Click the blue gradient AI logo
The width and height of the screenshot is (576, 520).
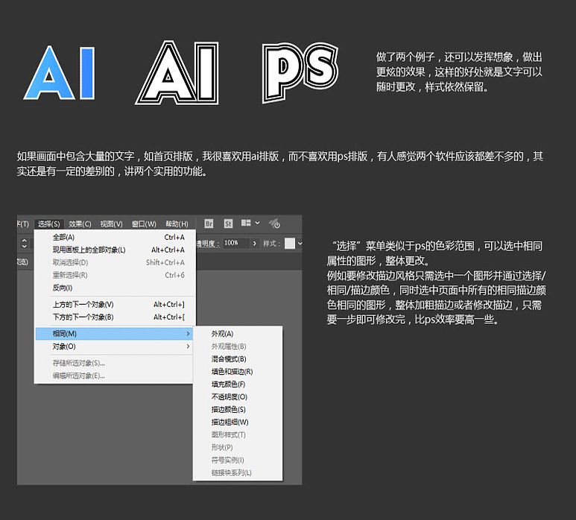pos(60,73)
